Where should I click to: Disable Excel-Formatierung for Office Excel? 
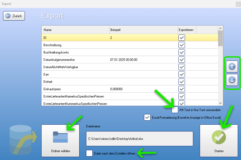148,117
